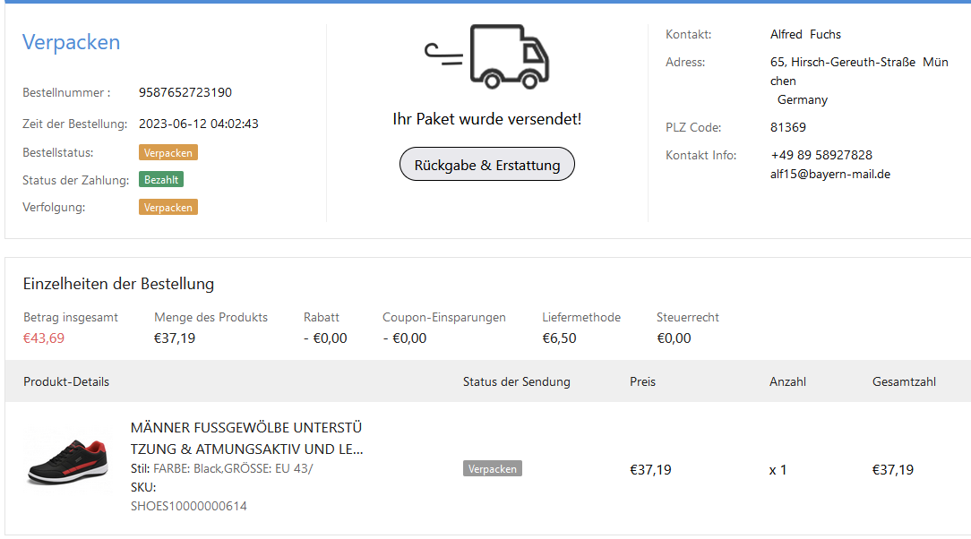Click the Ihr Paket wurde versendet message

tap(486, 119)
